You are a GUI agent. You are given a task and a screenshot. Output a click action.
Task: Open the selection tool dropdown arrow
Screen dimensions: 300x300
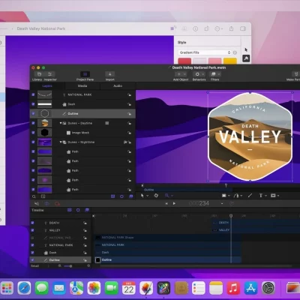[148, 196]
